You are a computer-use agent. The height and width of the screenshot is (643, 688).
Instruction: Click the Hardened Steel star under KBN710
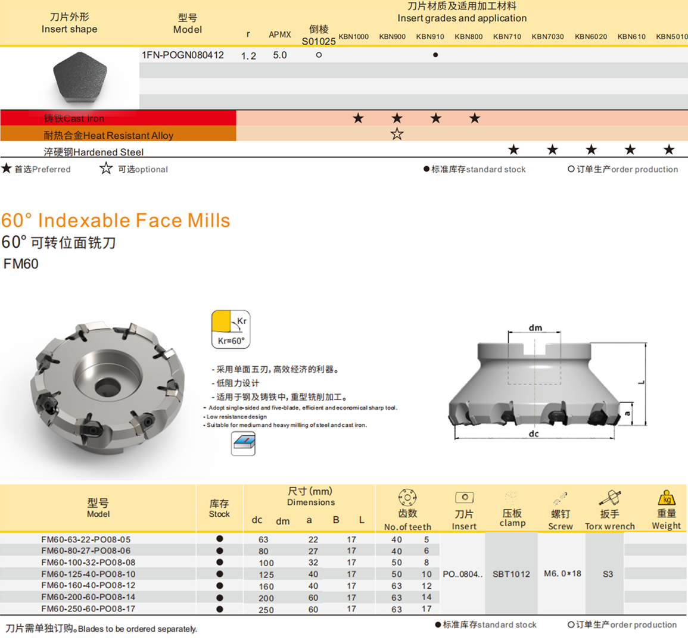tap(513, 149)
